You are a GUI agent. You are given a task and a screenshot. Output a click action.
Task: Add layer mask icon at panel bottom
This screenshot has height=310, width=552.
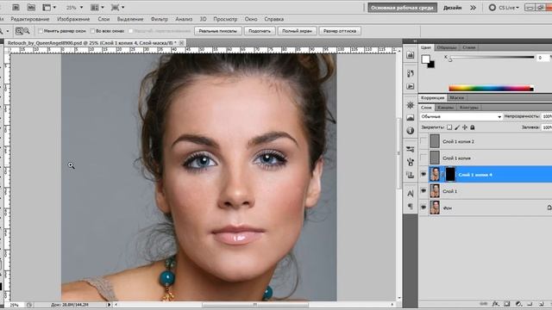coord(507,304)
